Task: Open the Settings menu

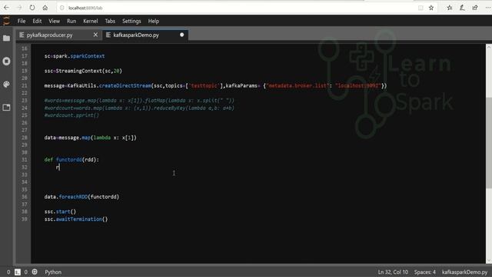Action: coord(131,21)
